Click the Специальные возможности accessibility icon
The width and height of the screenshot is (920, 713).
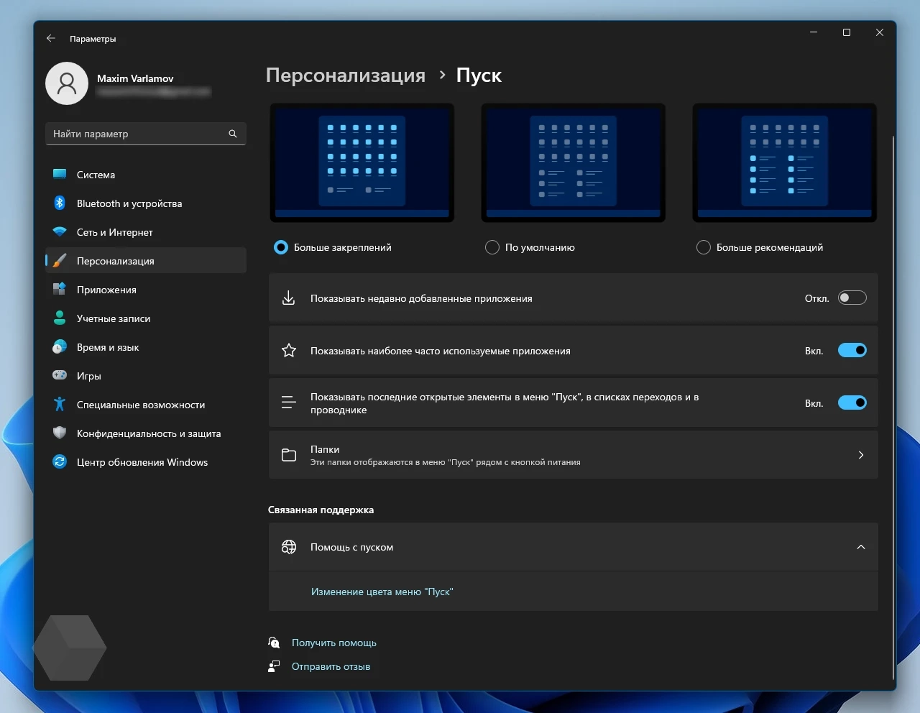(x=60, y=405)
